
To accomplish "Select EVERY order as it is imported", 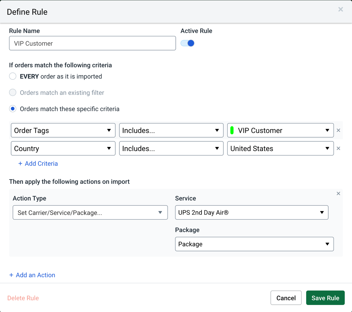I will point(13,77).
